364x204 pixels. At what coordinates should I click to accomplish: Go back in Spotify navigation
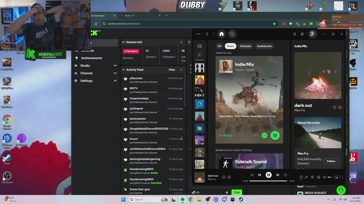[x=207, y=34]
